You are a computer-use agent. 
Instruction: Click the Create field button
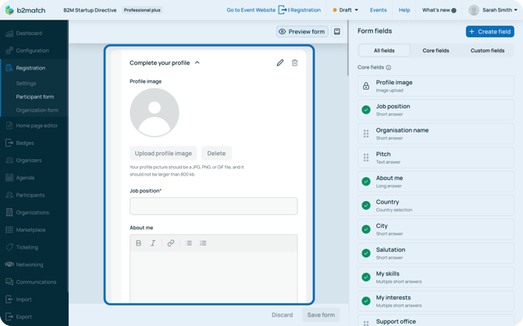pyautogui.click(x=489, y=31)
